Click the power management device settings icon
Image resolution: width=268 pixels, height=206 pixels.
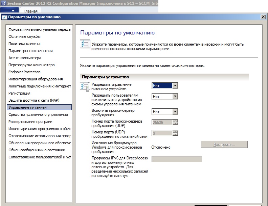coord(85,87)
